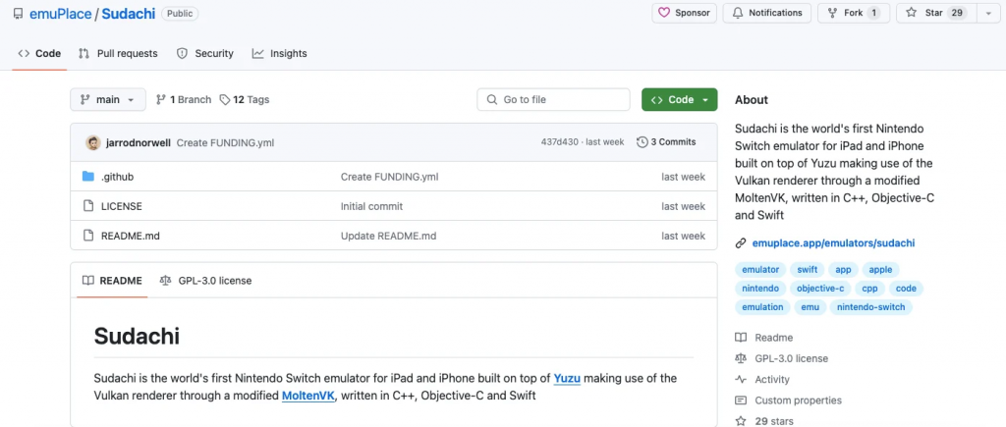Click the emulator topic tag
Viewport: 1006px width, 427px height.
coord(760,270)
